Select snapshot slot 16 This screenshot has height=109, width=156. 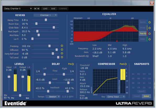pos(149,88)
